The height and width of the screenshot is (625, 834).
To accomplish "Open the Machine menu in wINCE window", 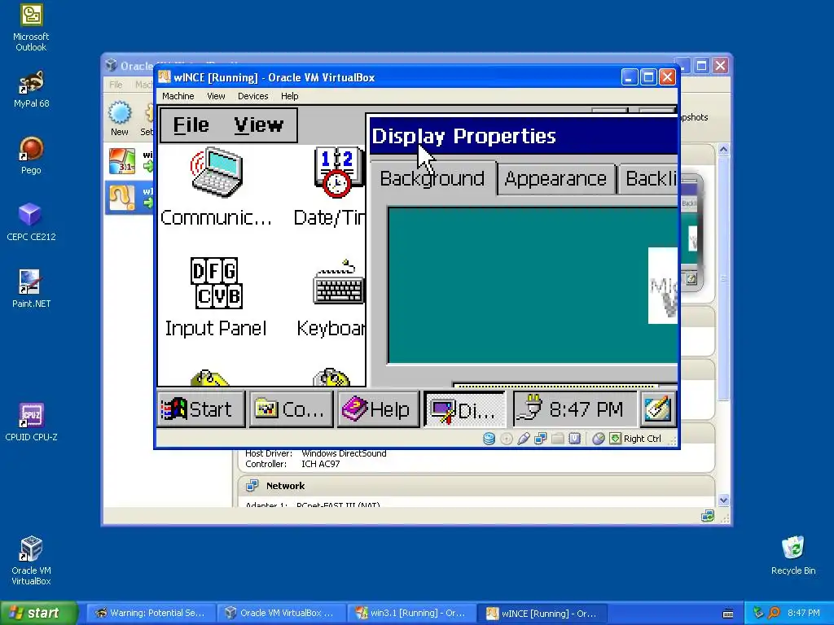I will click(x=178, y=96).
